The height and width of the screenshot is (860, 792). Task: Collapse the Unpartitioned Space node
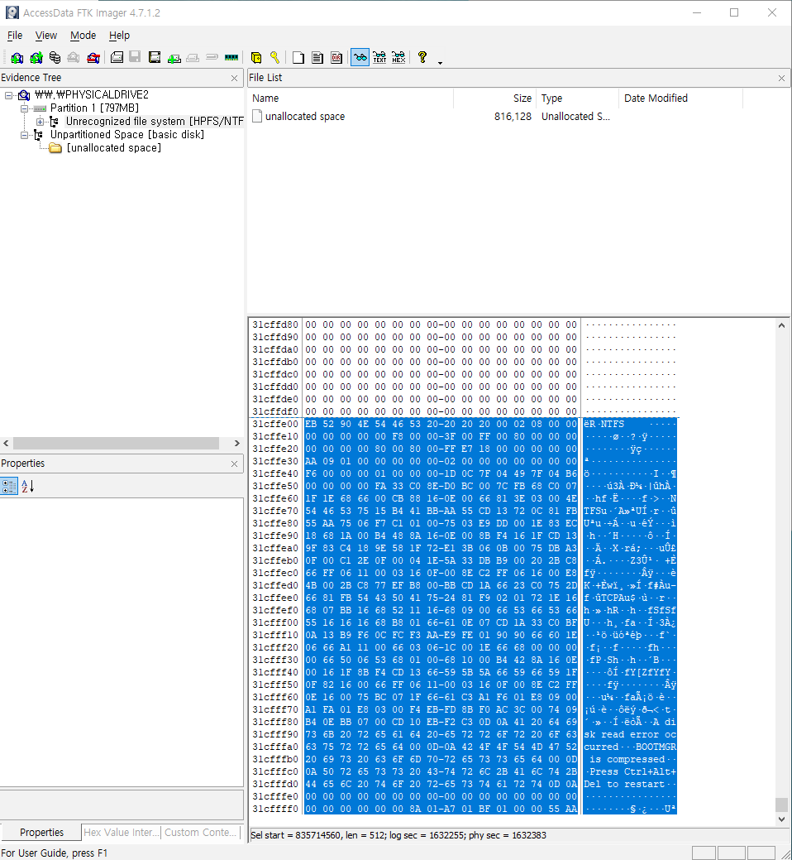click(24, 135)
